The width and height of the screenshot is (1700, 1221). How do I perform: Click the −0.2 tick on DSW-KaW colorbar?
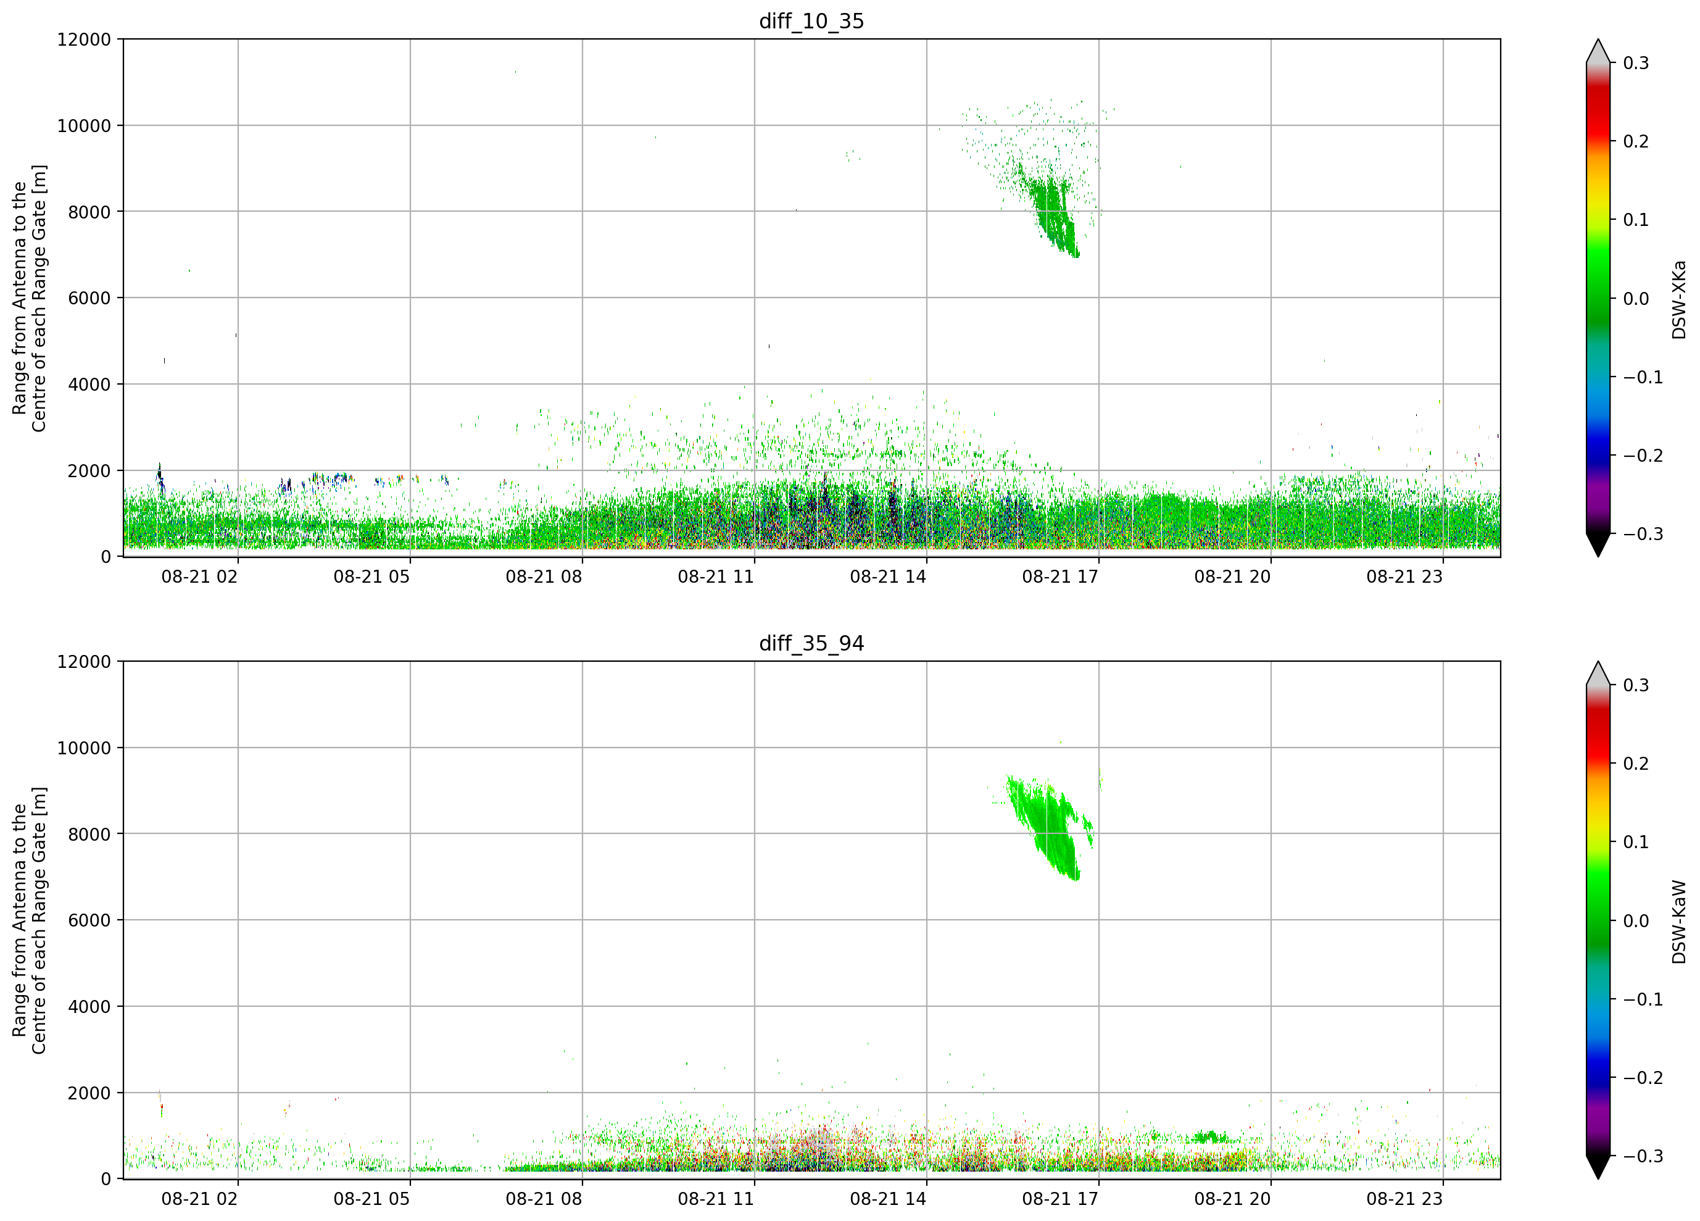click(1643, 1078)
